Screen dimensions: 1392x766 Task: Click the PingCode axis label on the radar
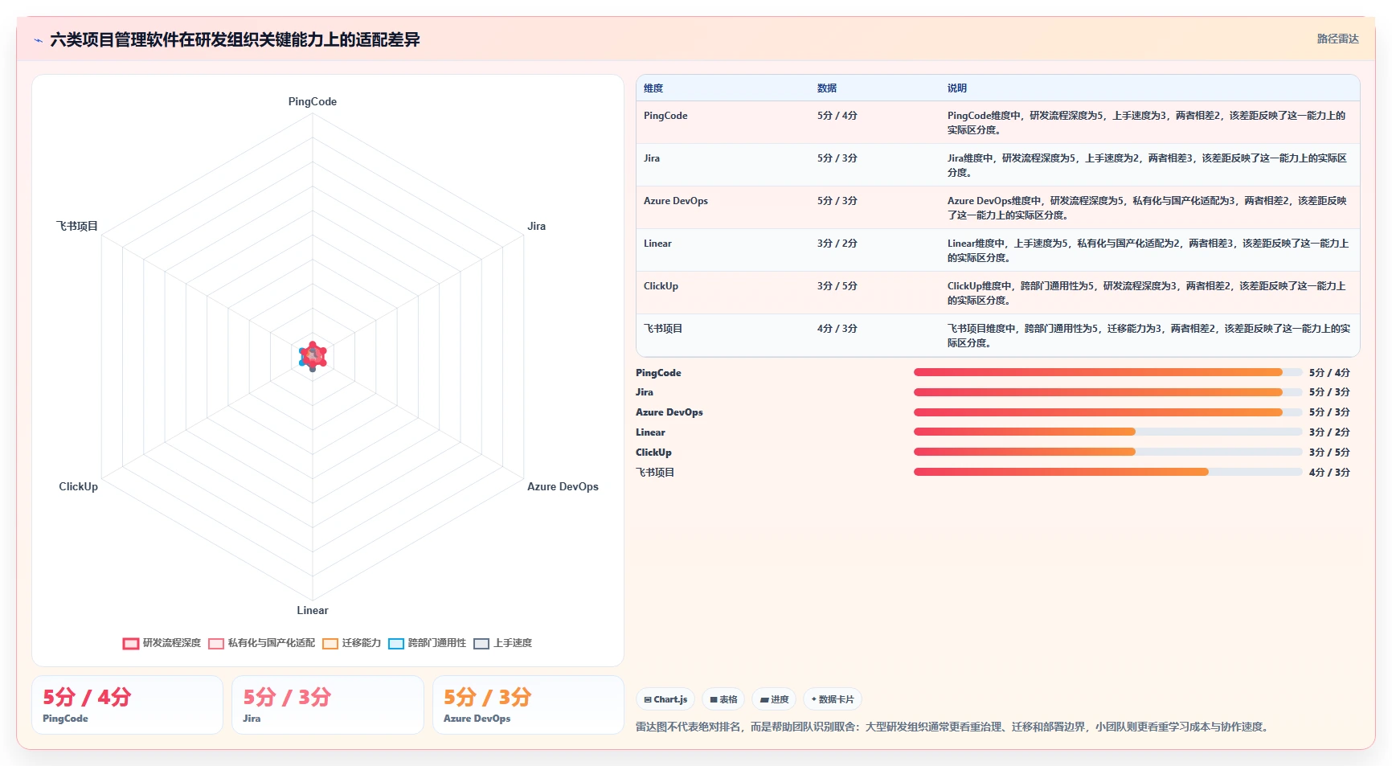coord(313,101)
